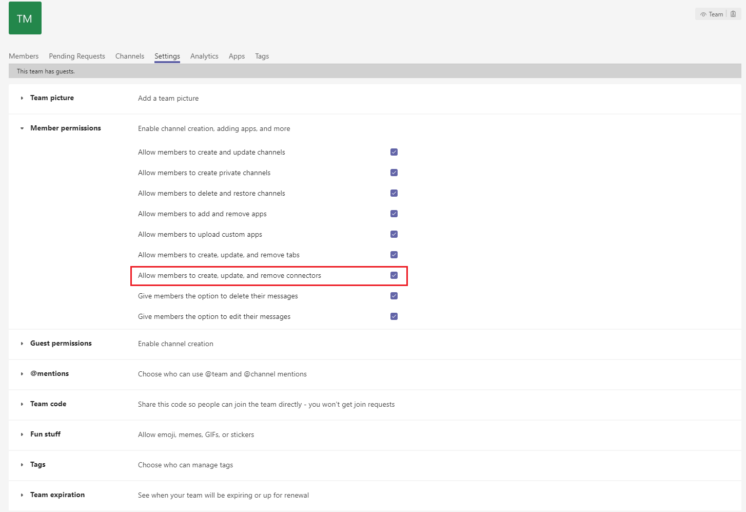This screenshot has width=746, height=512.
Task: Expand the Team code section arrow
Action: [x=22, y=404]
